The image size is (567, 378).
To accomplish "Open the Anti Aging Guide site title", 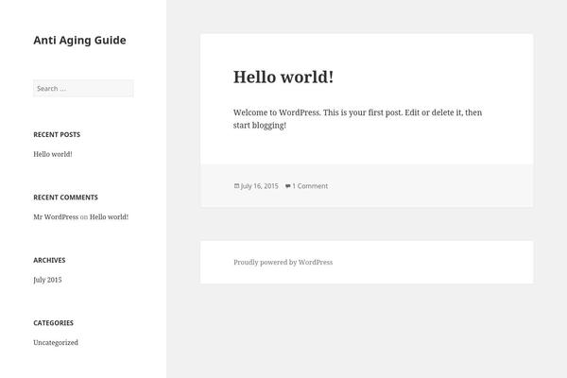I will click(79, 40).
